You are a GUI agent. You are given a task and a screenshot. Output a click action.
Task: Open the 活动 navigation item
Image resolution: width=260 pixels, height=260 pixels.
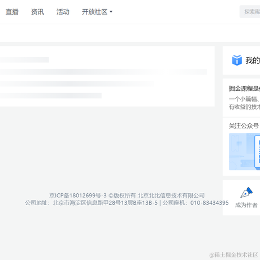[x=63, y=12]
